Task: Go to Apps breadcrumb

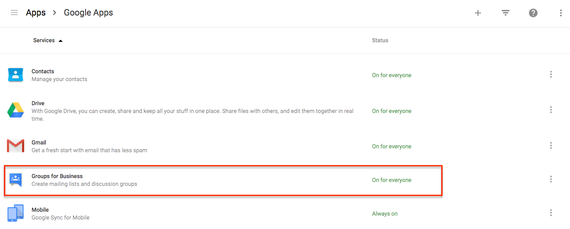Action: point(36,13)
